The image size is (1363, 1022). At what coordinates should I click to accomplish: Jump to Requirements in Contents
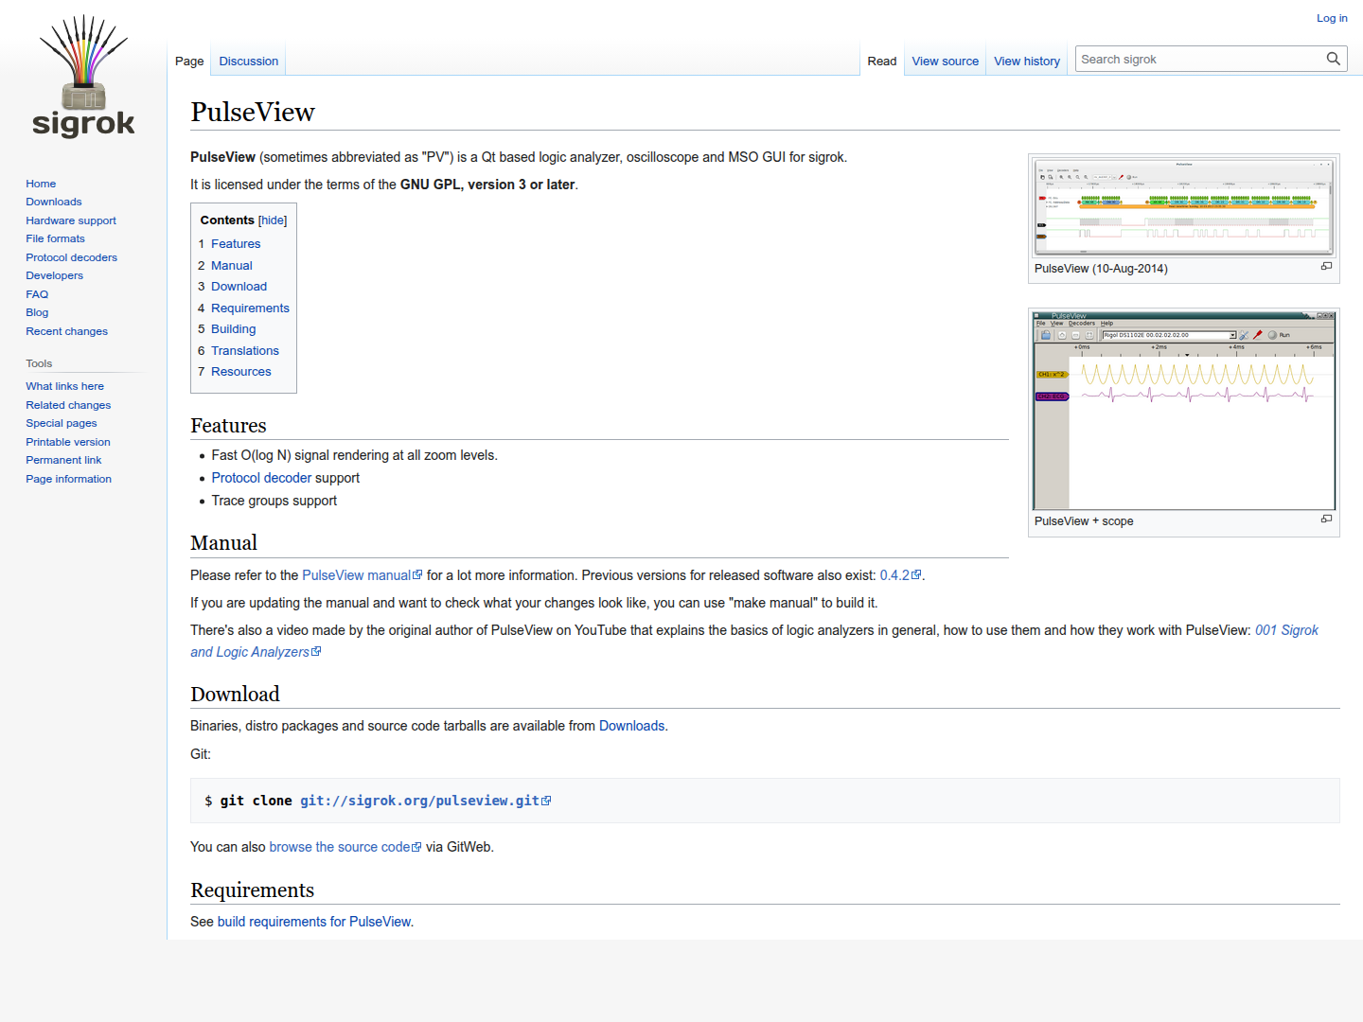250,308
